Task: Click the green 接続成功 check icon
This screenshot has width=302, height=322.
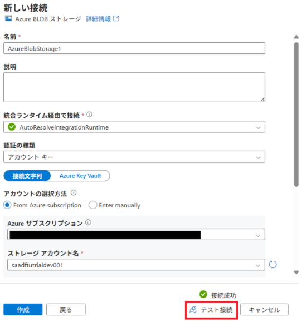Action: pyautogui.click(x=203, y=294)
